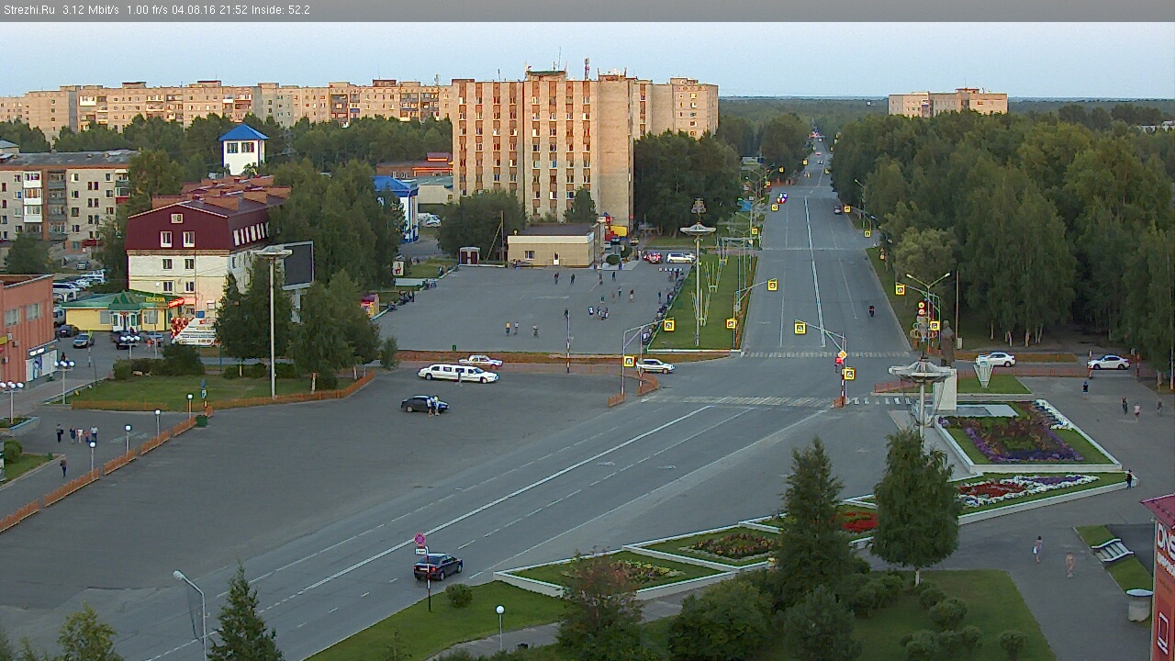Image resolution: width=1175 pixels, height=661 pixels.
Task: Click the 21:52 time stamp
Action: click(235, 10)
